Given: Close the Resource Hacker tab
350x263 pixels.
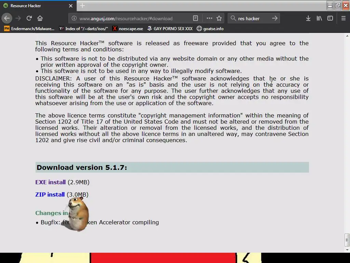Looking at the screenshot, I should click(71, 6).
